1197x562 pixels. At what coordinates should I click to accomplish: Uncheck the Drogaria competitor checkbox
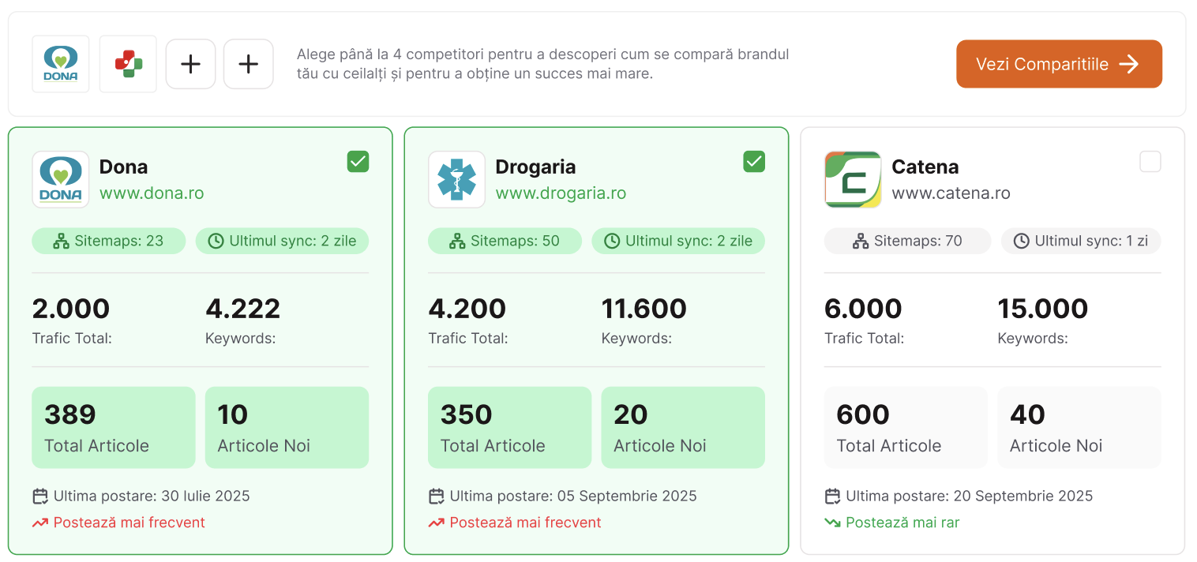click(x=754, y=162)
